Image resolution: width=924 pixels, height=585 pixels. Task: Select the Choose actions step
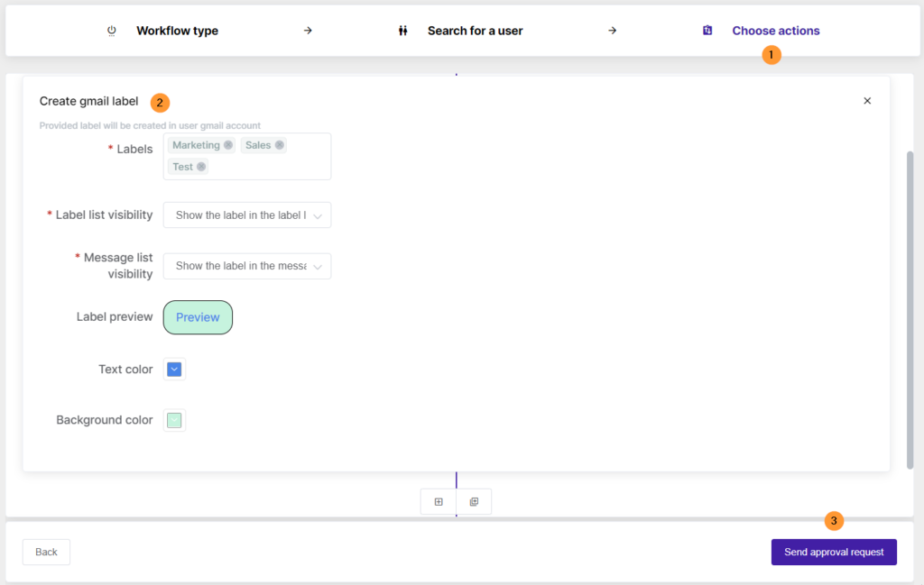click(x=775, y=30)
